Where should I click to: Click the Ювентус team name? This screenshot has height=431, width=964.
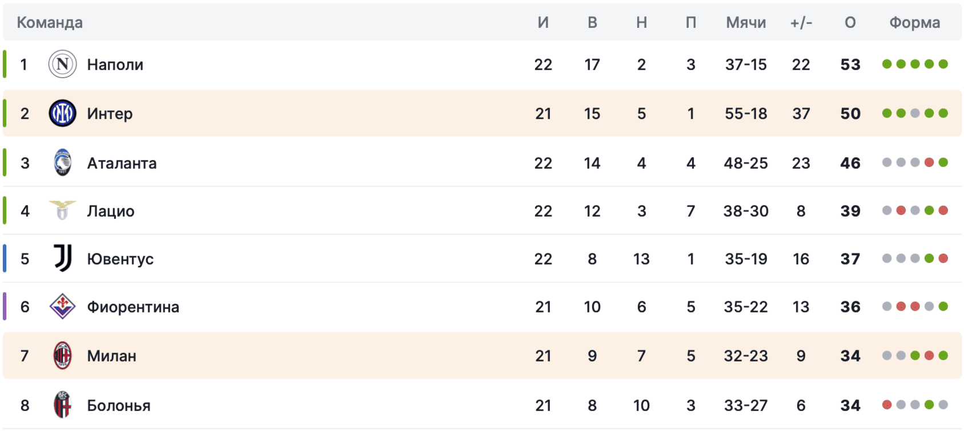(120, 259)
